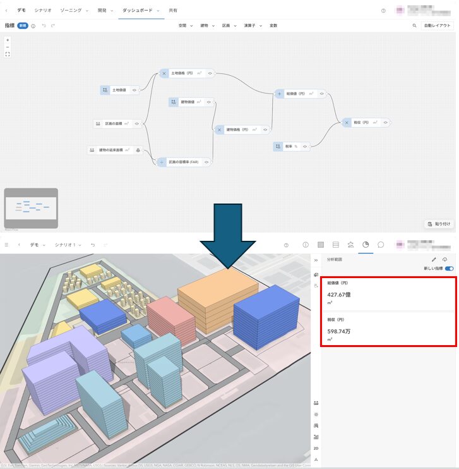Viewport: 459px width, 469px height.
Task: Open the pie chart dashboard panel
Action: (366, 245)
